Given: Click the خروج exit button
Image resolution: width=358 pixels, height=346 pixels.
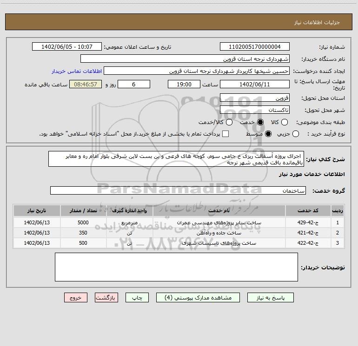Looking at the screenshot, I should pos(76,298).
